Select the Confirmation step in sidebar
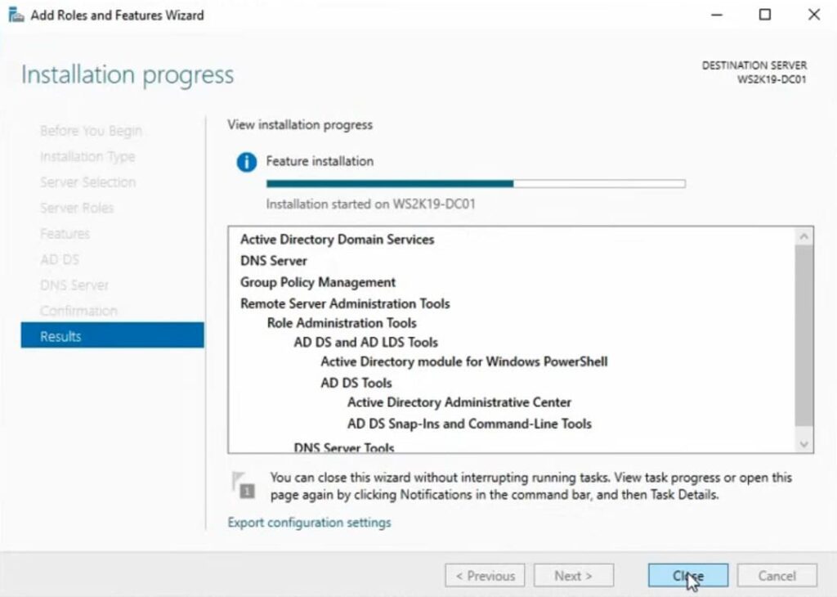Image resolution: width=837 pixels, height=597 pixels. point(78,311)
